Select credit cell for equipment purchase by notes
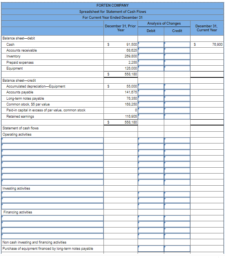This screenshot has width=225, height=258. [x=177, y=249]
